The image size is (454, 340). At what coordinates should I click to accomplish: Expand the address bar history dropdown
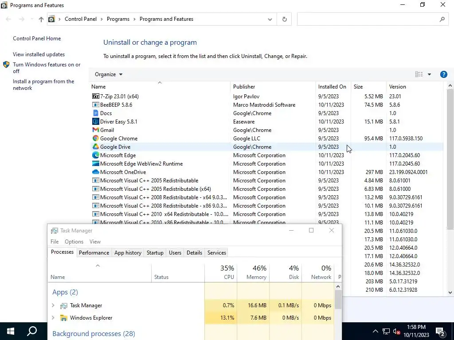[270, 19]
